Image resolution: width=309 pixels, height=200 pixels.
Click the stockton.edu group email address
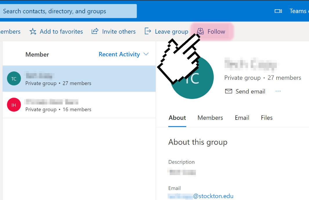[201, 196]
